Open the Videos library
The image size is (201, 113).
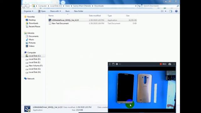(x=31, y=46)
